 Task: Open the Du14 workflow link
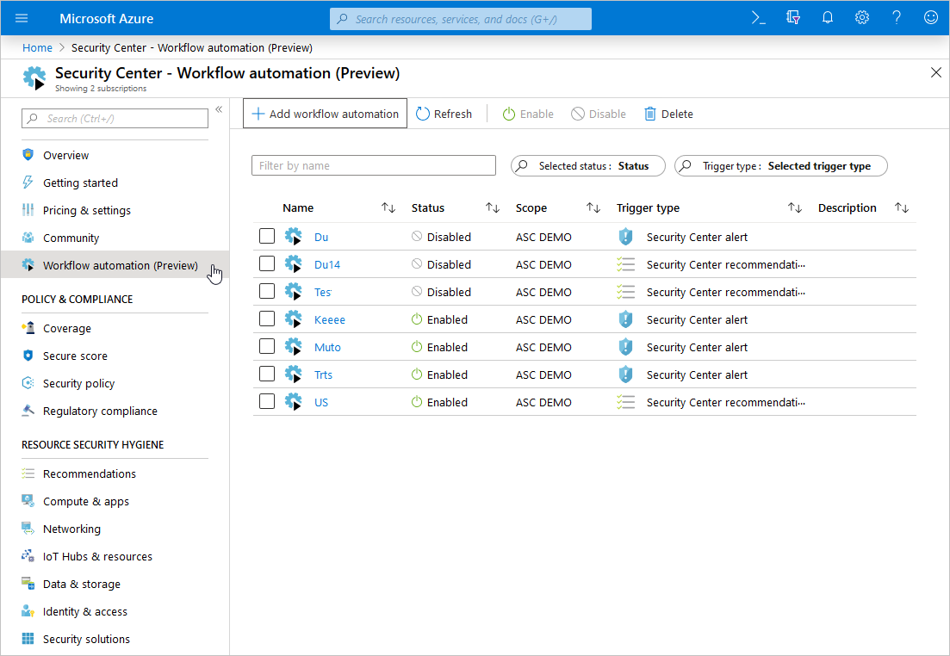pyautogui.click(x=327, y=264)
